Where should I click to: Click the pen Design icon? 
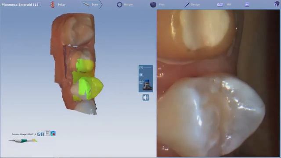click(x=187, y=5)
